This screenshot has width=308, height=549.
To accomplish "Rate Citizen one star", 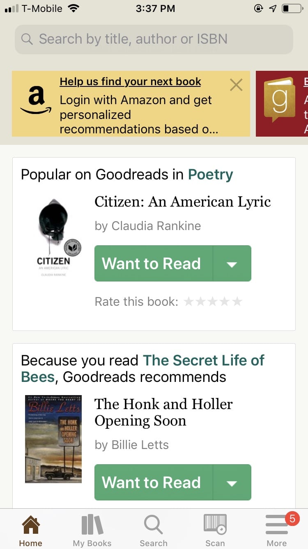I will 188,302.
